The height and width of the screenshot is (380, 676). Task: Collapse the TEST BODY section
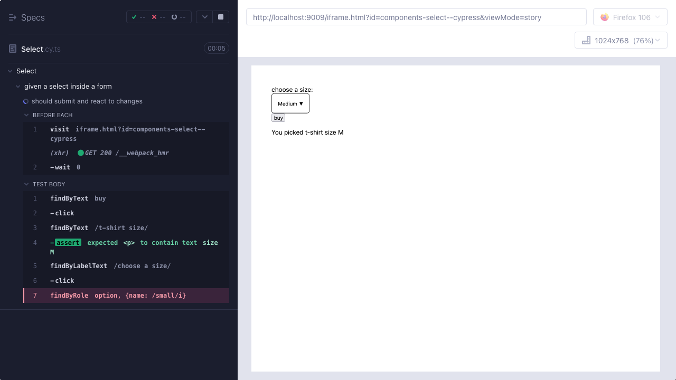26,184
